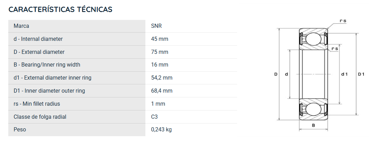
Task: Select the d - Internal diameter label
Action: click(38, 39)
